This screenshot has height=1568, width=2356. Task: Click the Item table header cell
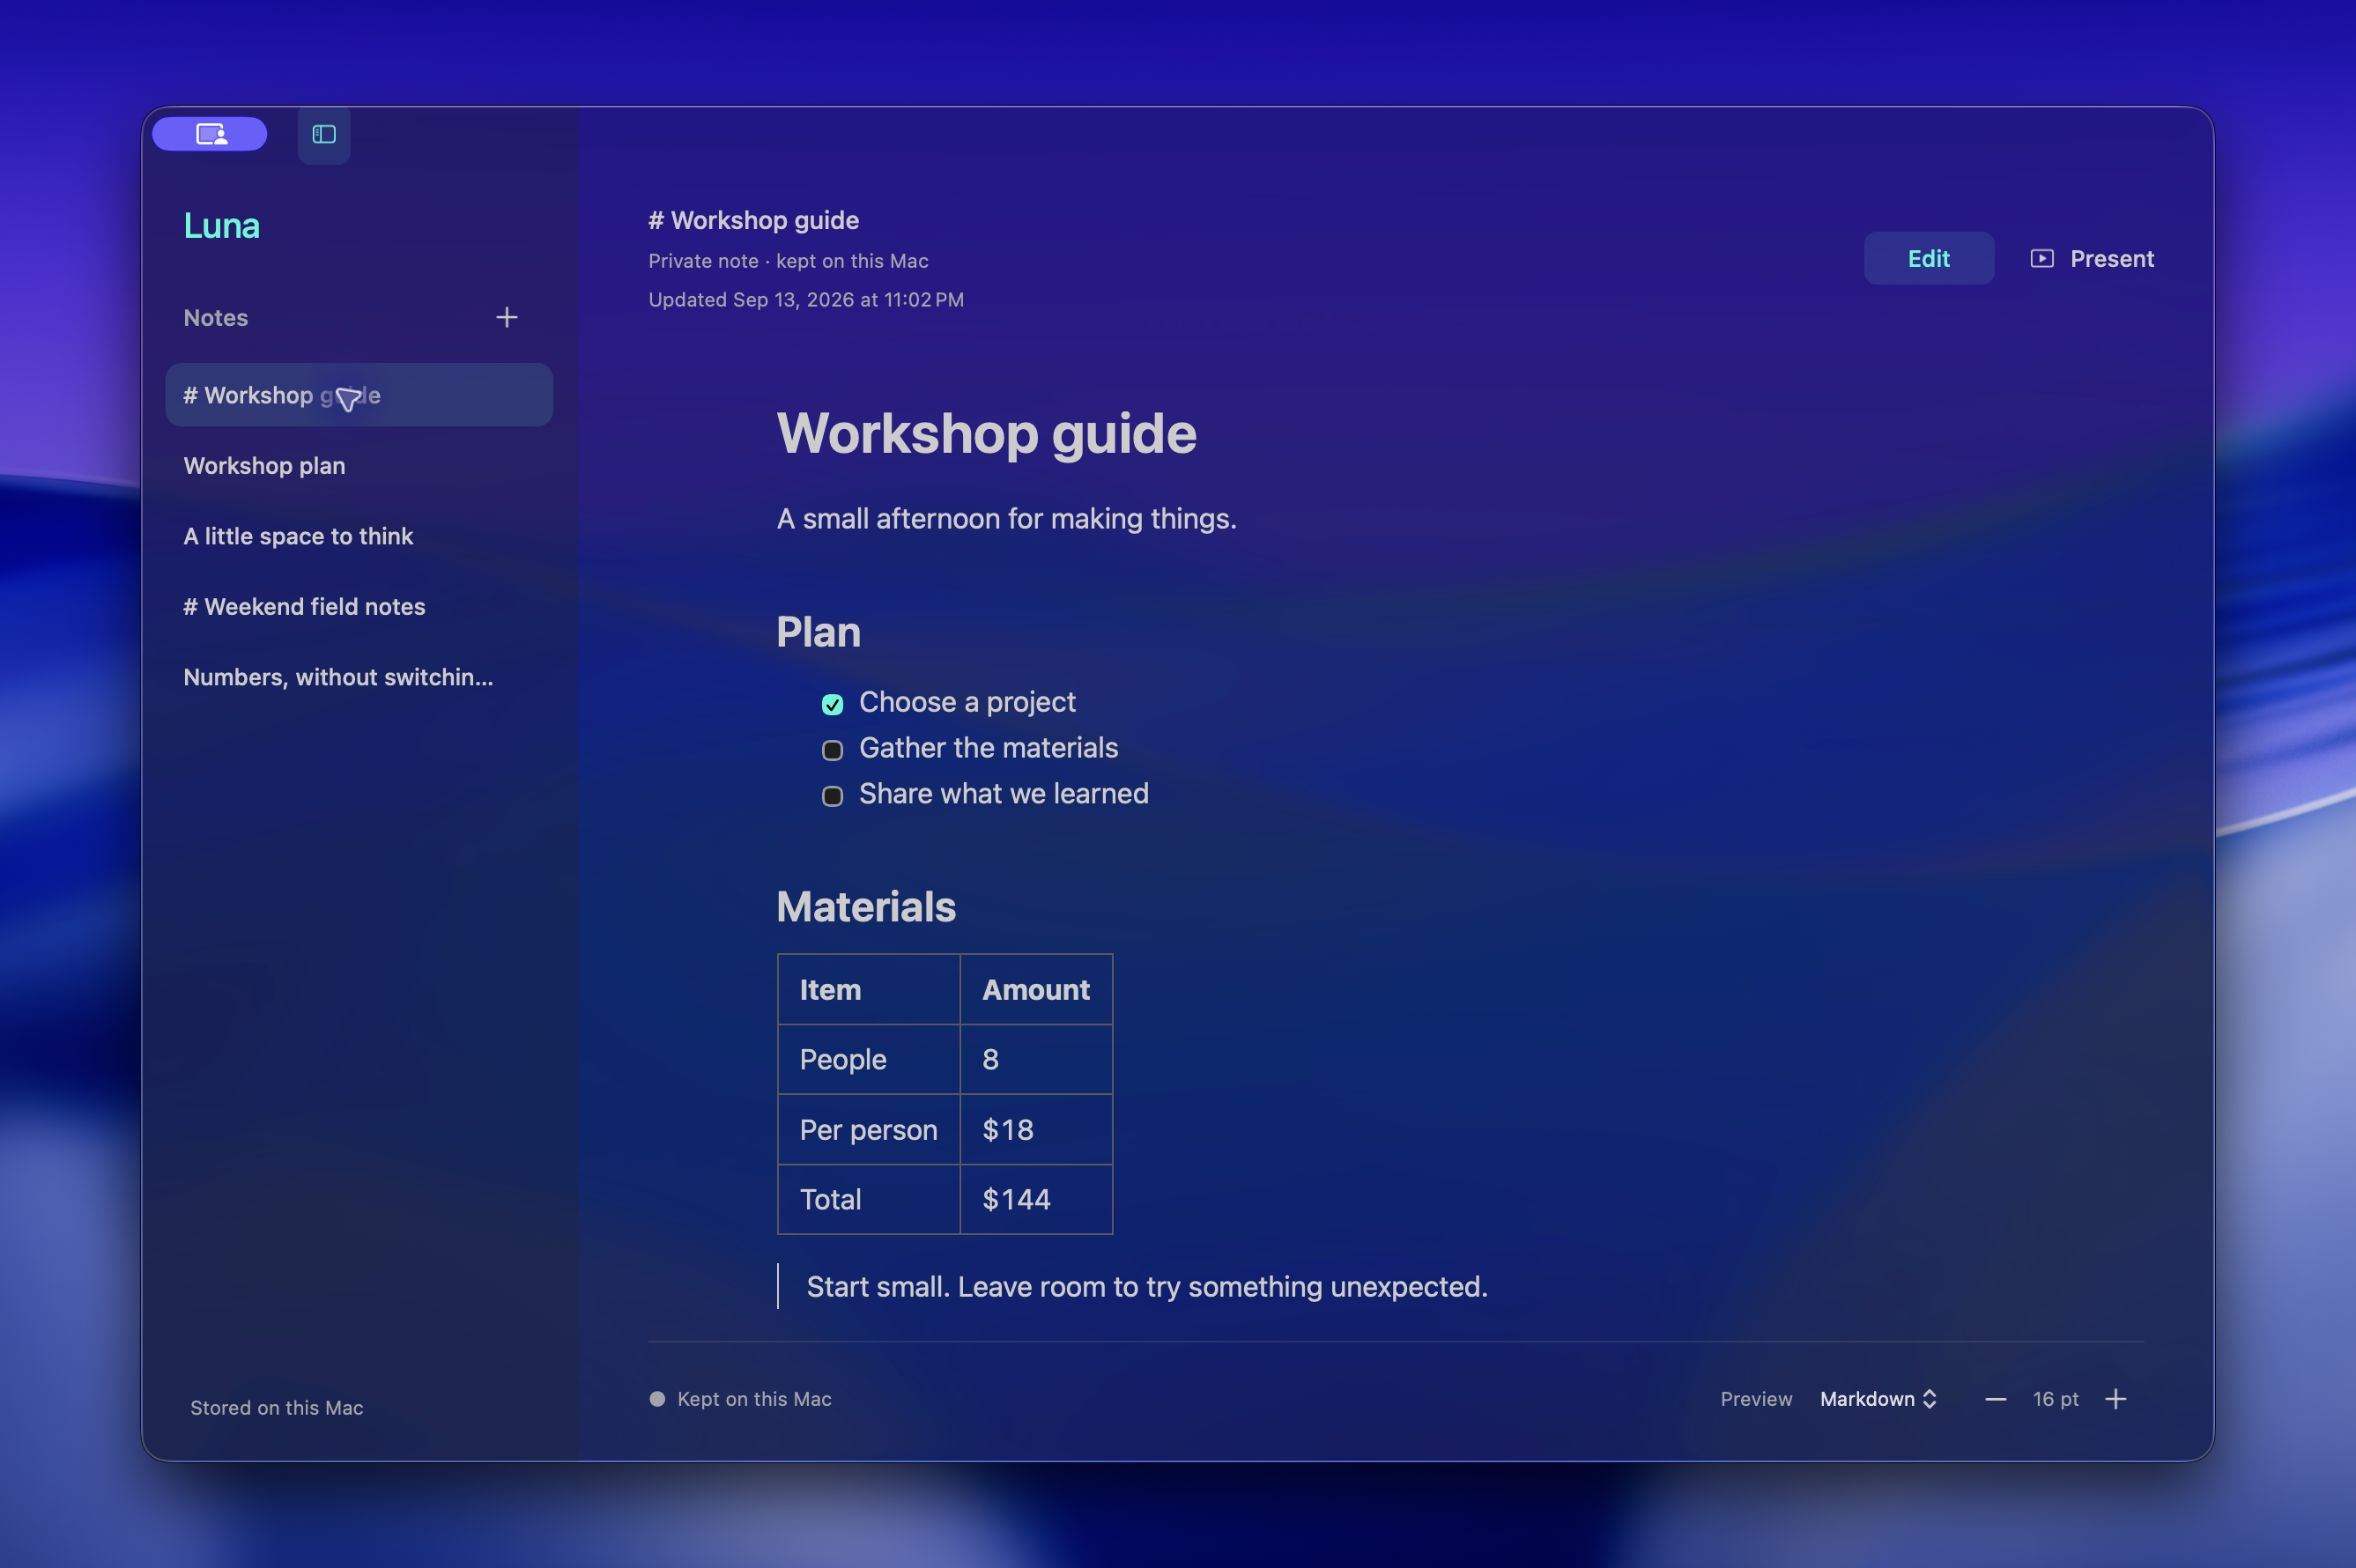(869, 990)
